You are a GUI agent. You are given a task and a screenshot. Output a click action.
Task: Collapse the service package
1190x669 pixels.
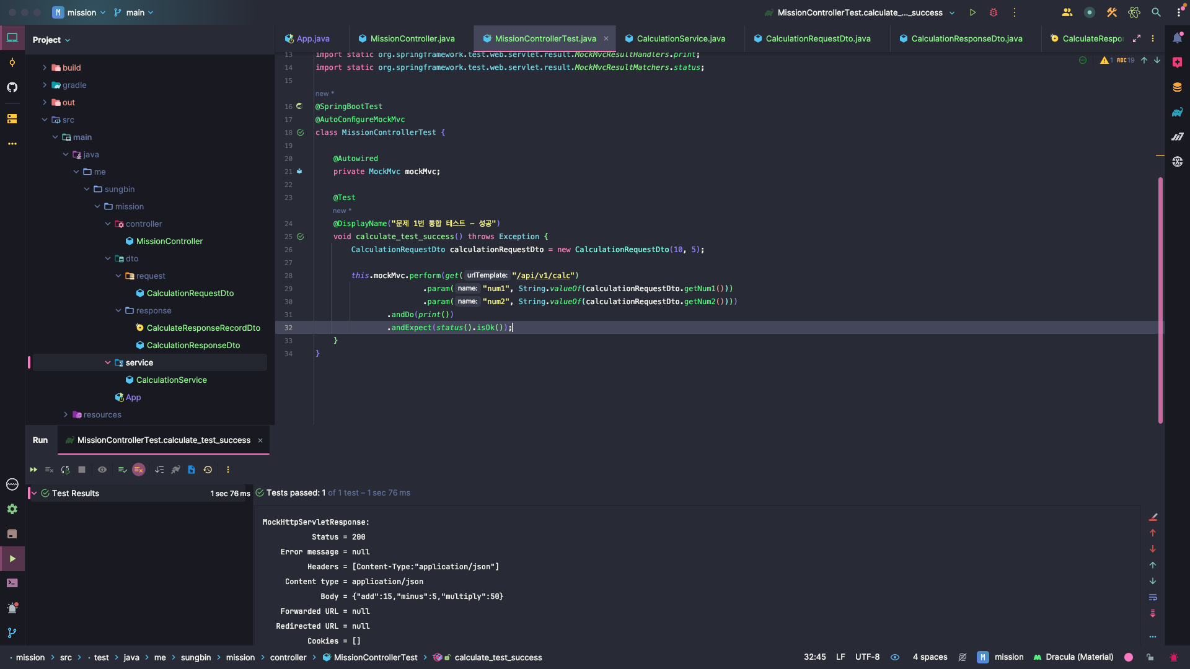point(108,362)
